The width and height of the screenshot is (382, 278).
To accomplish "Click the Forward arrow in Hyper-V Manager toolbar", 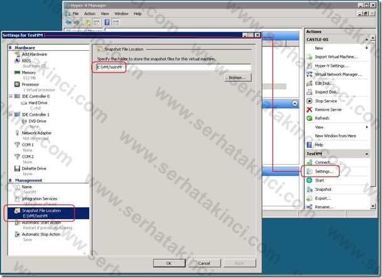I will [x=77, y=23].
